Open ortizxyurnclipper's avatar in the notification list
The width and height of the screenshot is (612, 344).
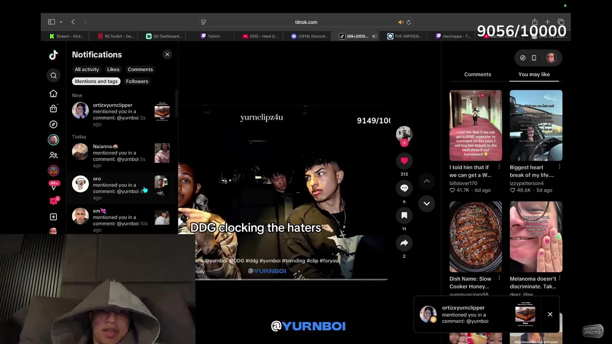click(80, 110)
